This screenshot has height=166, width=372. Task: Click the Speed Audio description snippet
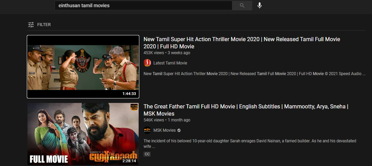[x=254, y=73]
